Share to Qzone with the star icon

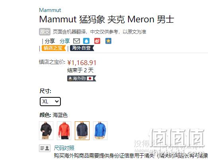(x=109, y=41)
